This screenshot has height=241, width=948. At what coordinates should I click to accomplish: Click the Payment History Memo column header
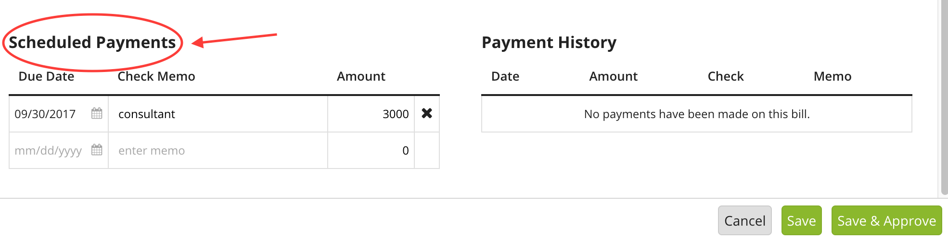tap(833, 76)
